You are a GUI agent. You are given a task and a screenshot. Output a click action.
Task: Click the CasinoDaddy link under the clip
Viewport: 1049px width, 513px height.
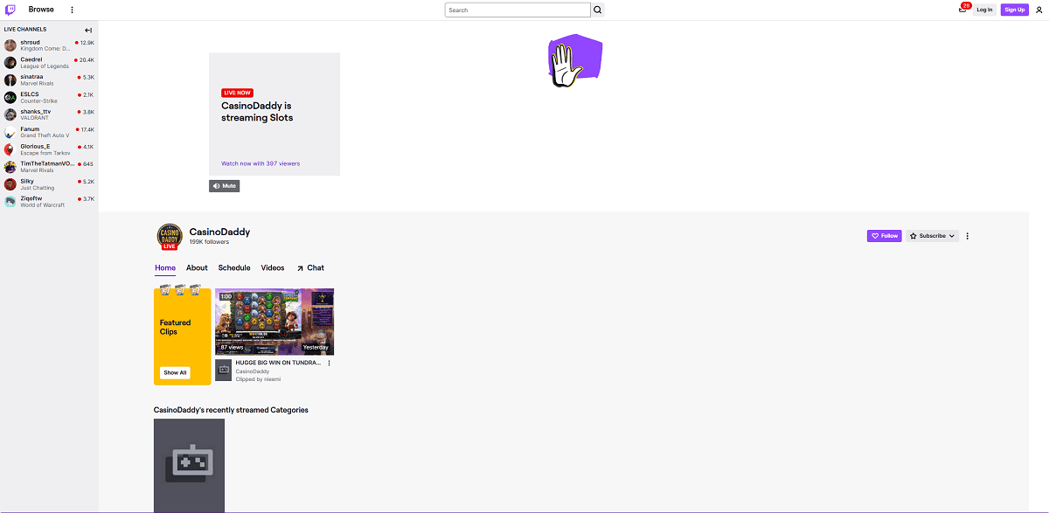tap(253, 371)
